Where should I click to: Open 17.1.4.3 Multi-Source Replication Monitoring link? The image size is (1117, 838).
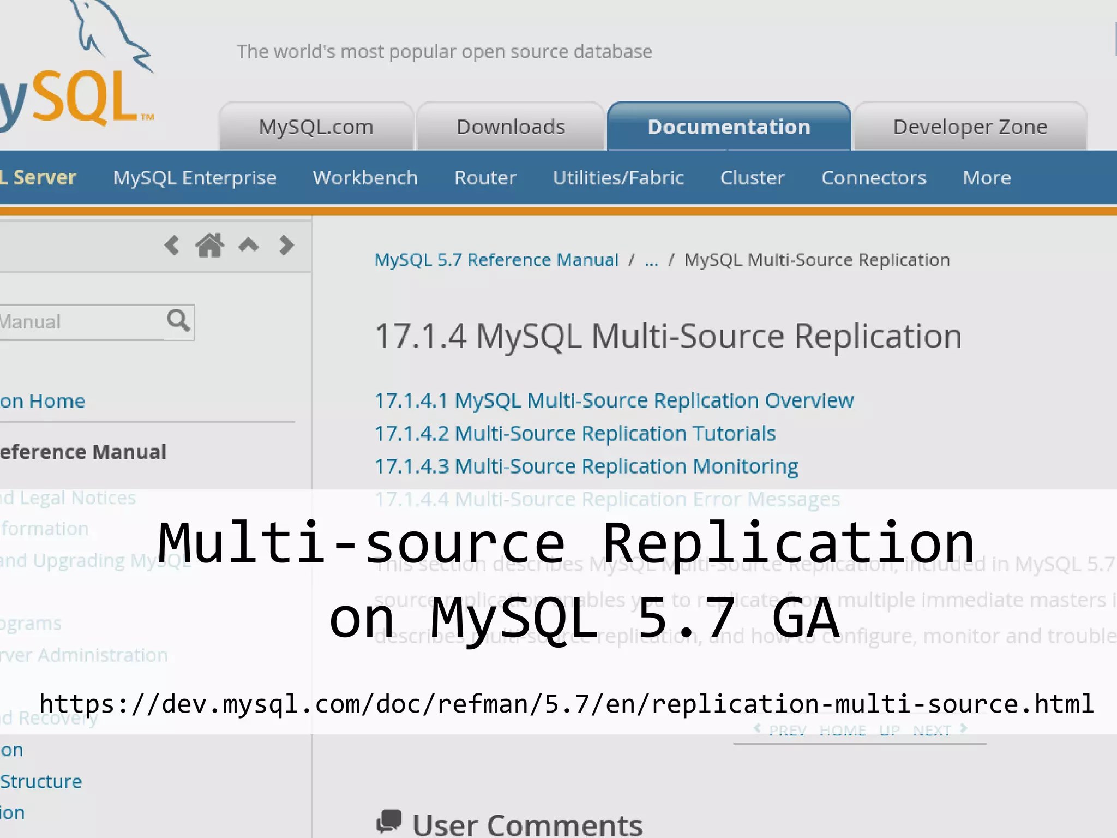[x=586, y=467]
